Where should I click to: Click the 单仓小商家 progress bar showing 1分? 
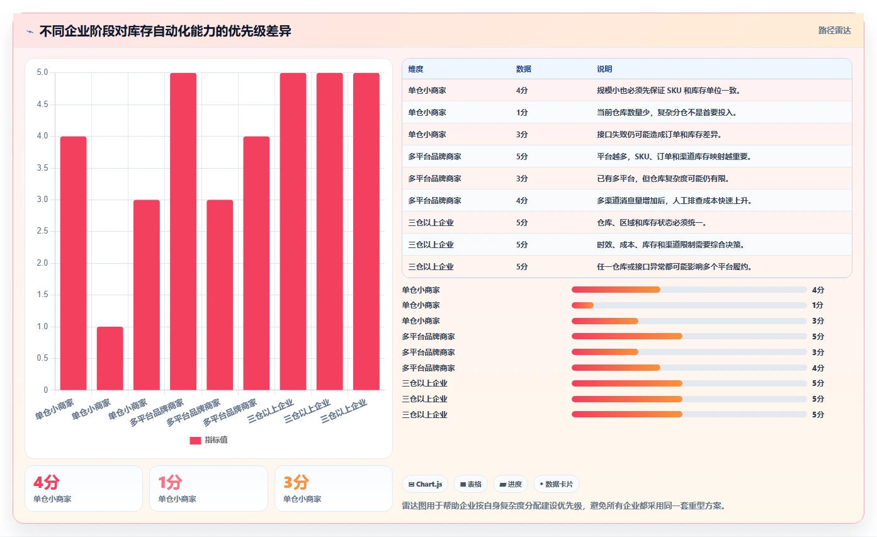[689, 305]
